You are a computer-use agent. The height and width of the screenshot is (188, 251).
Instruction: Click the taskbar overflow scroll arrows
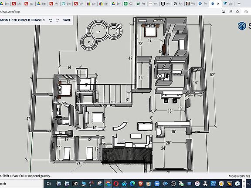[244, 184]
